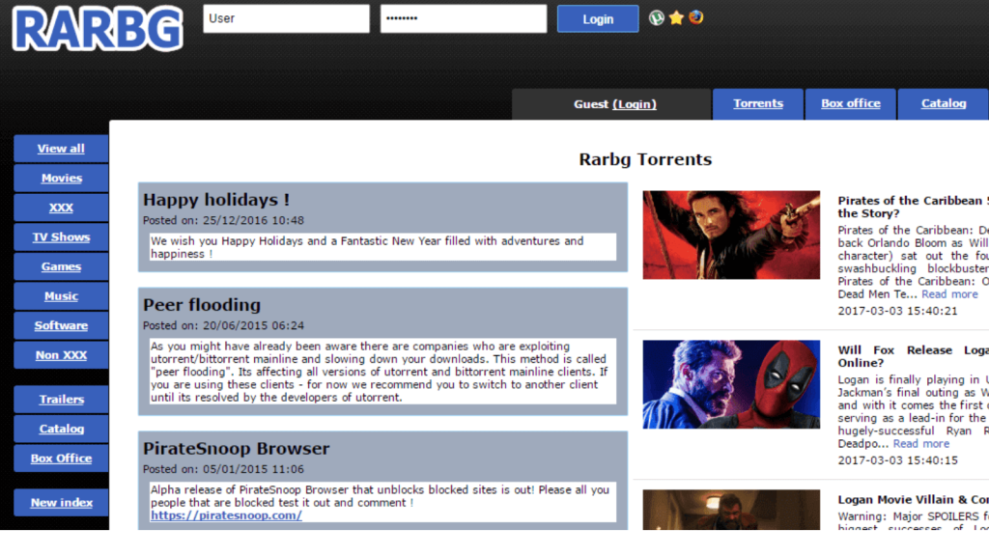Click Posted on: 05/01/2015 11:06 text
The image size is (989, 556).
(223, 470)
